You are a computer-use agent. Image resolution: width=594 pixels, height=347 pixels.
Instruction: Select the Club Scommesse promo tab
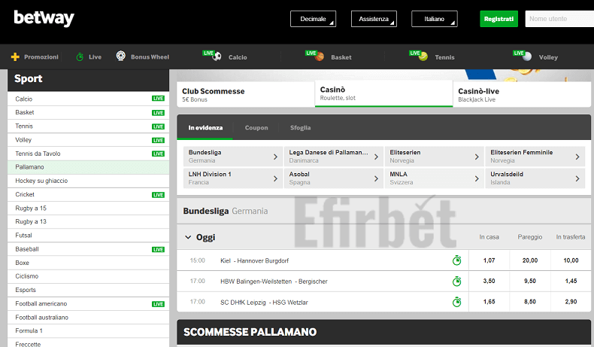(x=246, y=94)
